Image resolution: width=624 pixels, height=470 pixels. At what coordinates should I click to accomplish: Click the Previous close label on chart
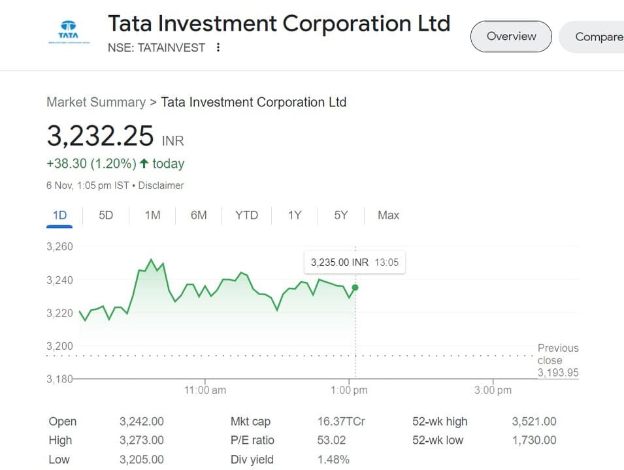pos(558,354)
